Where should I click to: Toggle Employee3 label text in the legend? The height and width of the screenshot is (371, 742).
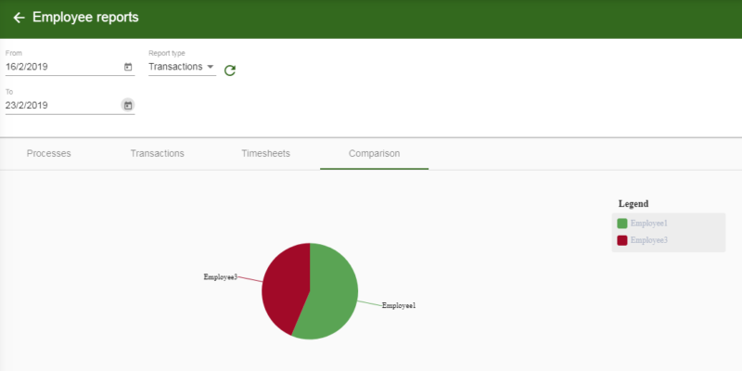[x=649, y=240]
